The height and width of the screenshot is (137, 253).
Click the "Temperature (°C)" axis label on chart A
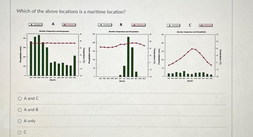coord(84,55)
